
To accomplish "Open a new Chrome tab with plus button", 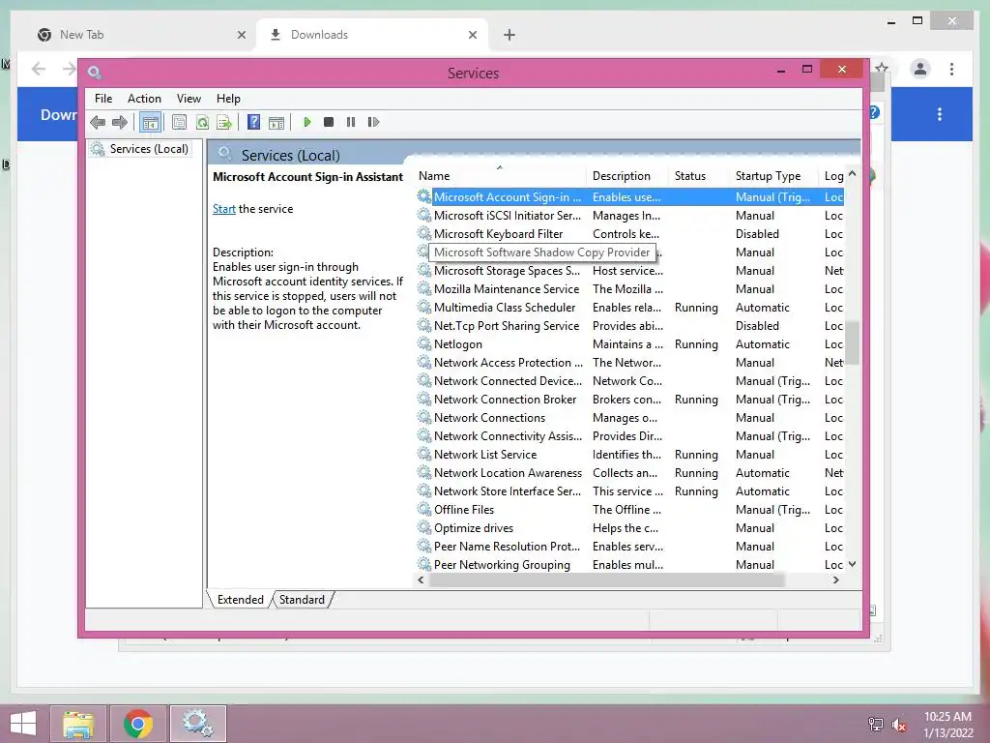I will pos(509,35).
